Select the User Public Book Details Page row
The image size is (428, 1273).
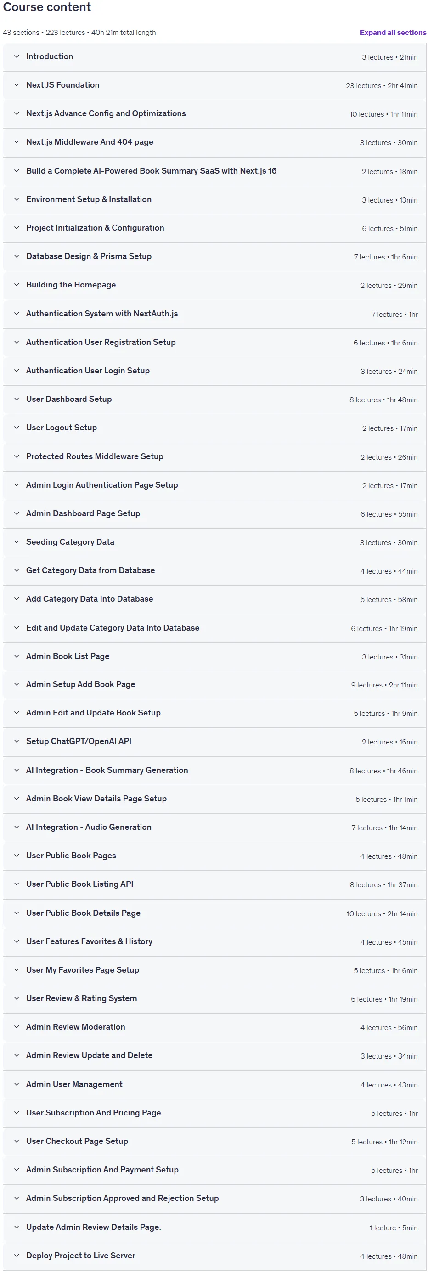[x=214, y=913]
